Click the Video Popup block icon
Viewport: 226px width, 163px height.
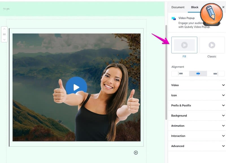click(x=174, y=18)
